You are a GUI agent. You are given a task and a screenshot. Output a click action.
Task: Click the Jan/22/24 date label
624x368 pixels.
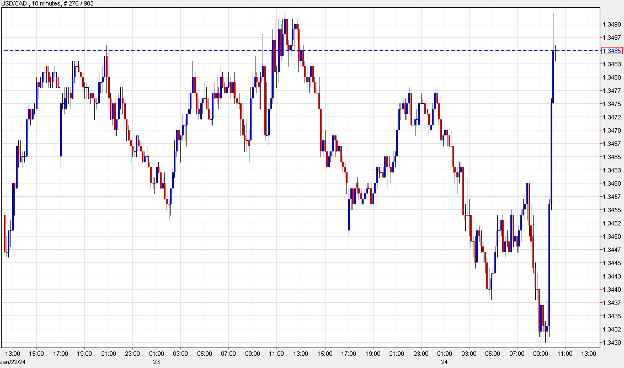pos(13,362)
